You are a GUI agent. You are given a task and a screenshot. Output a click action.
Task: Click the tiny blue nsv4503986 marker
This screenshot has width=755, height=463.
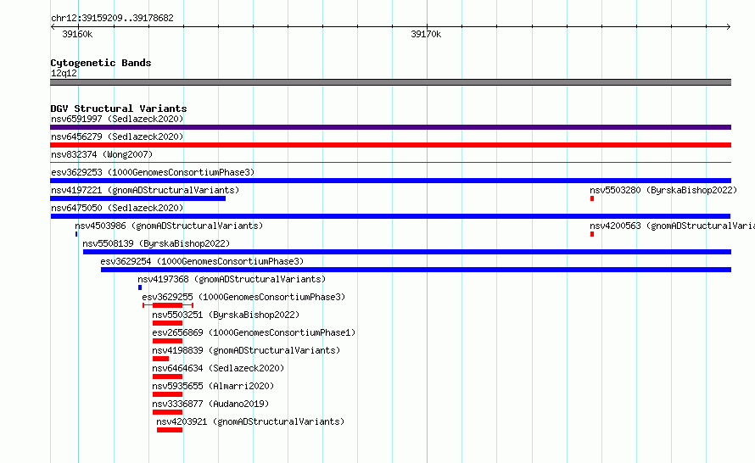point(76,234)
